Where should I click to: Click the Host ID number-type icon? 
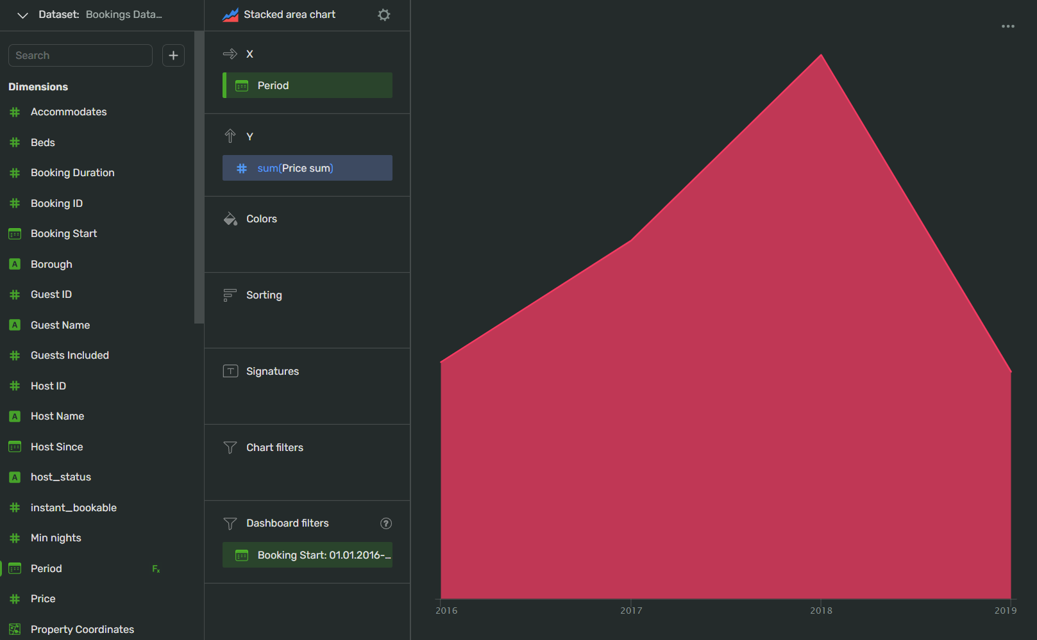coord(15,386)
